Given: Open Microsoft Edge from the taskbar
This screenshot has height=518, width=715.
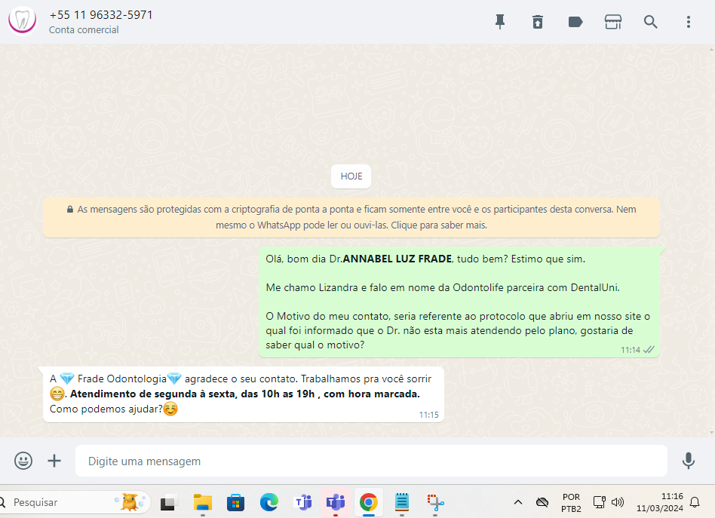Looking at the screenshot, I should [x=269, y=502].
